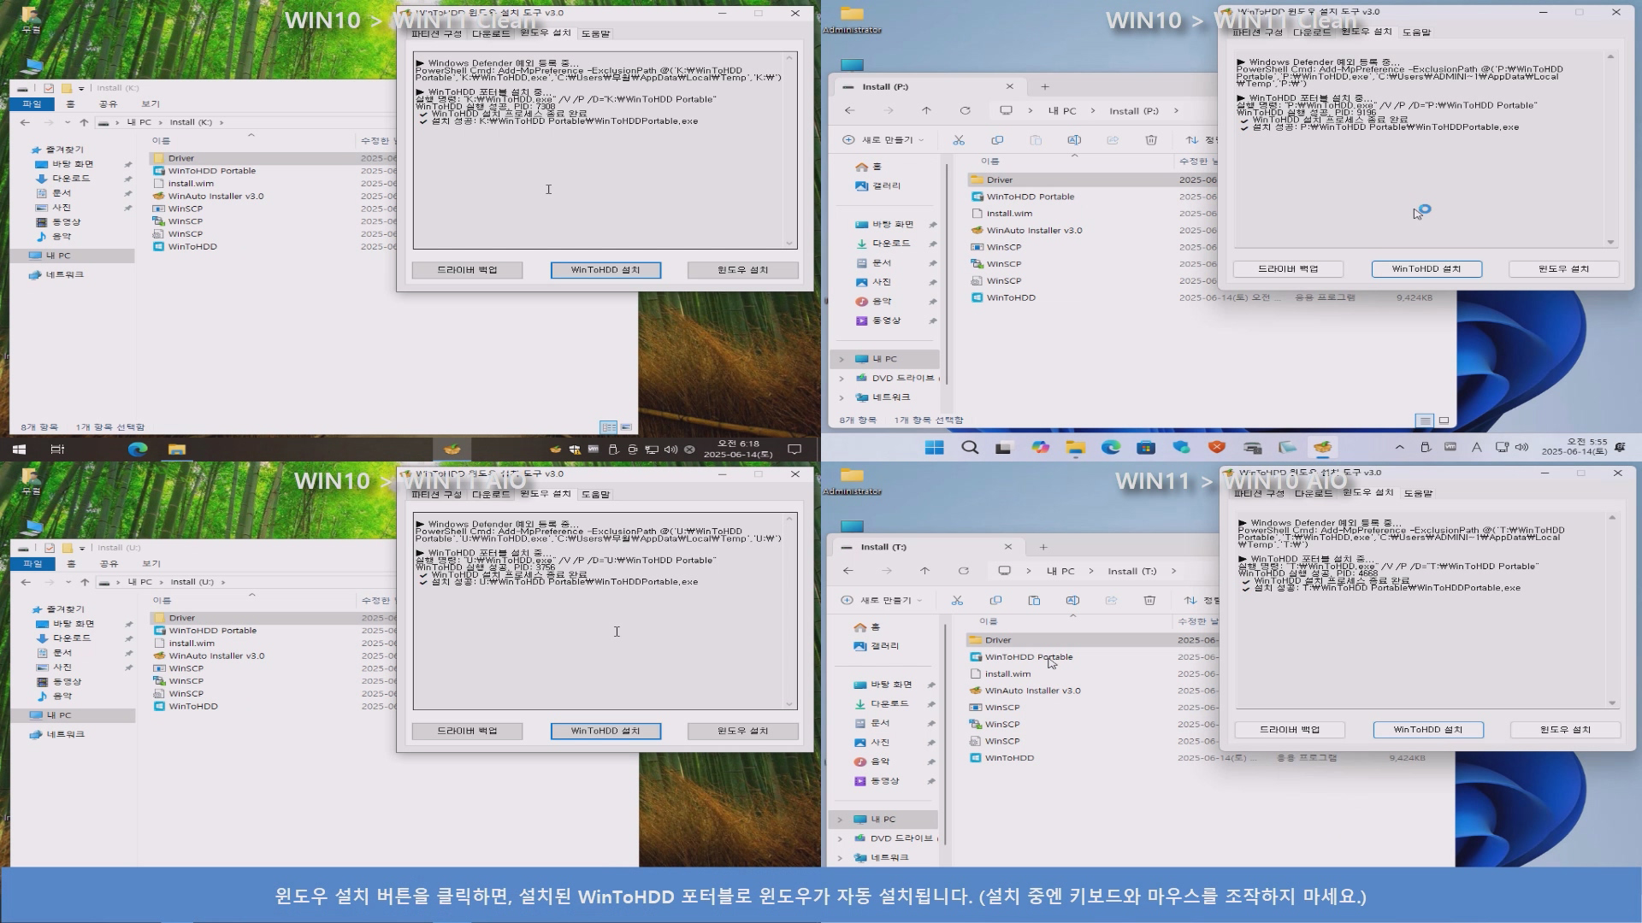Open Edge browser on the light taskbar
1642x923 pixels.
(x=1110, y=447)
